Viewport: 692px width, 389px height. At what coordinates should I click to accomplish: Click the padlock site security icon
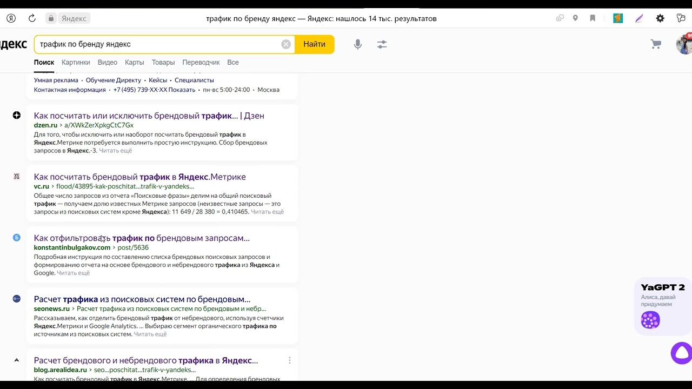tap(51, 18)
